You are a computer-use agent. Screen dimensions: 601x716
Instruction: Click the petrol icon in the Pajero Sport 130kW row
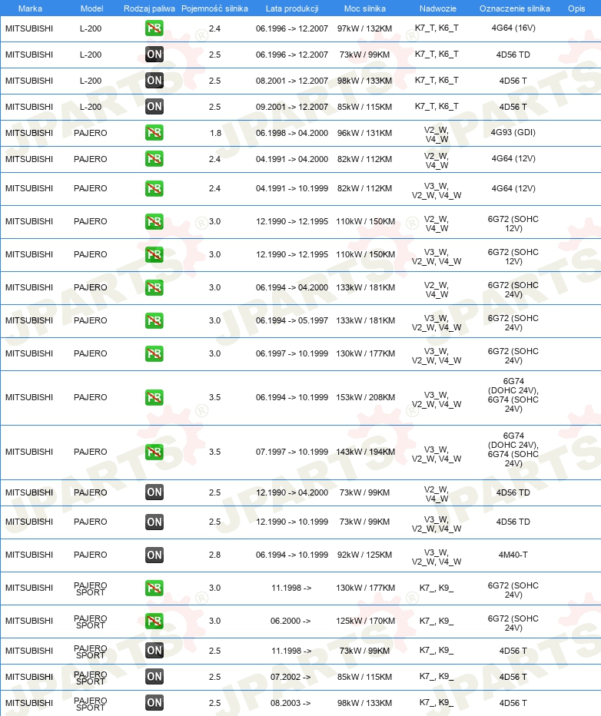(154, 588)
